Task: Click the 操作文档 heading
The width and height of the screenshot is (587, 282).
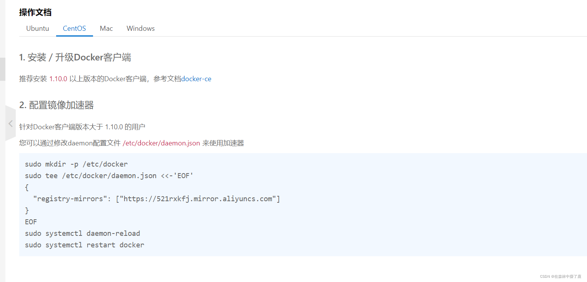Action: tap(35, 12)
